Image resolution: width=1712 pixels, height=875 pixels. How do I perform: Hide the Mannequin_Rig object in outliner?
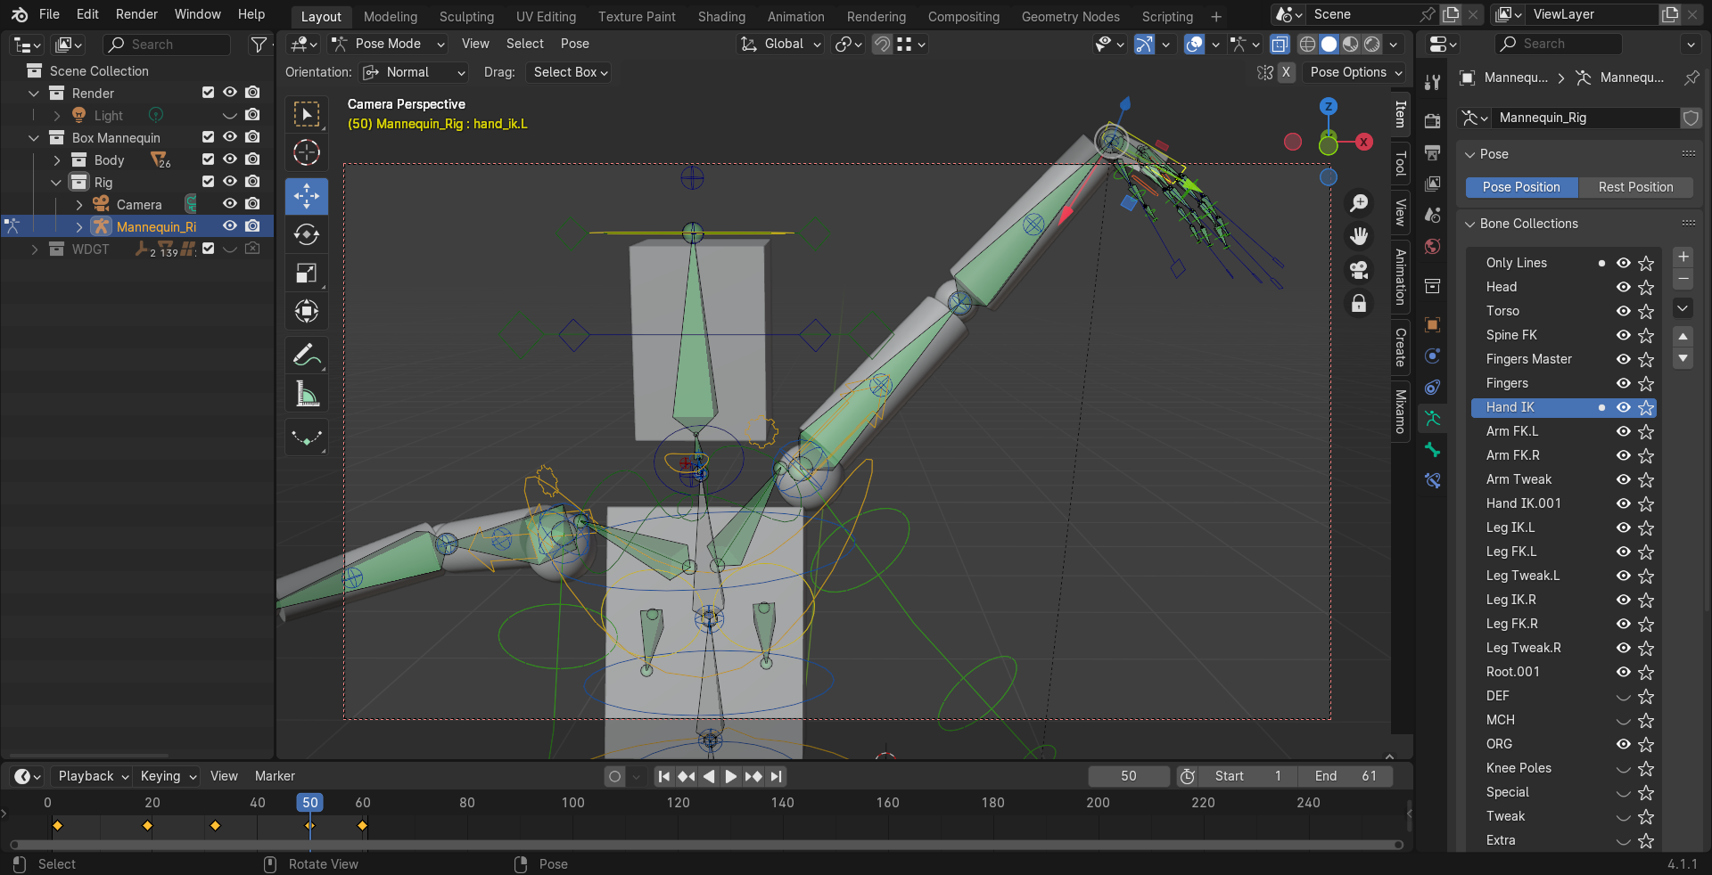click(230, 226)
